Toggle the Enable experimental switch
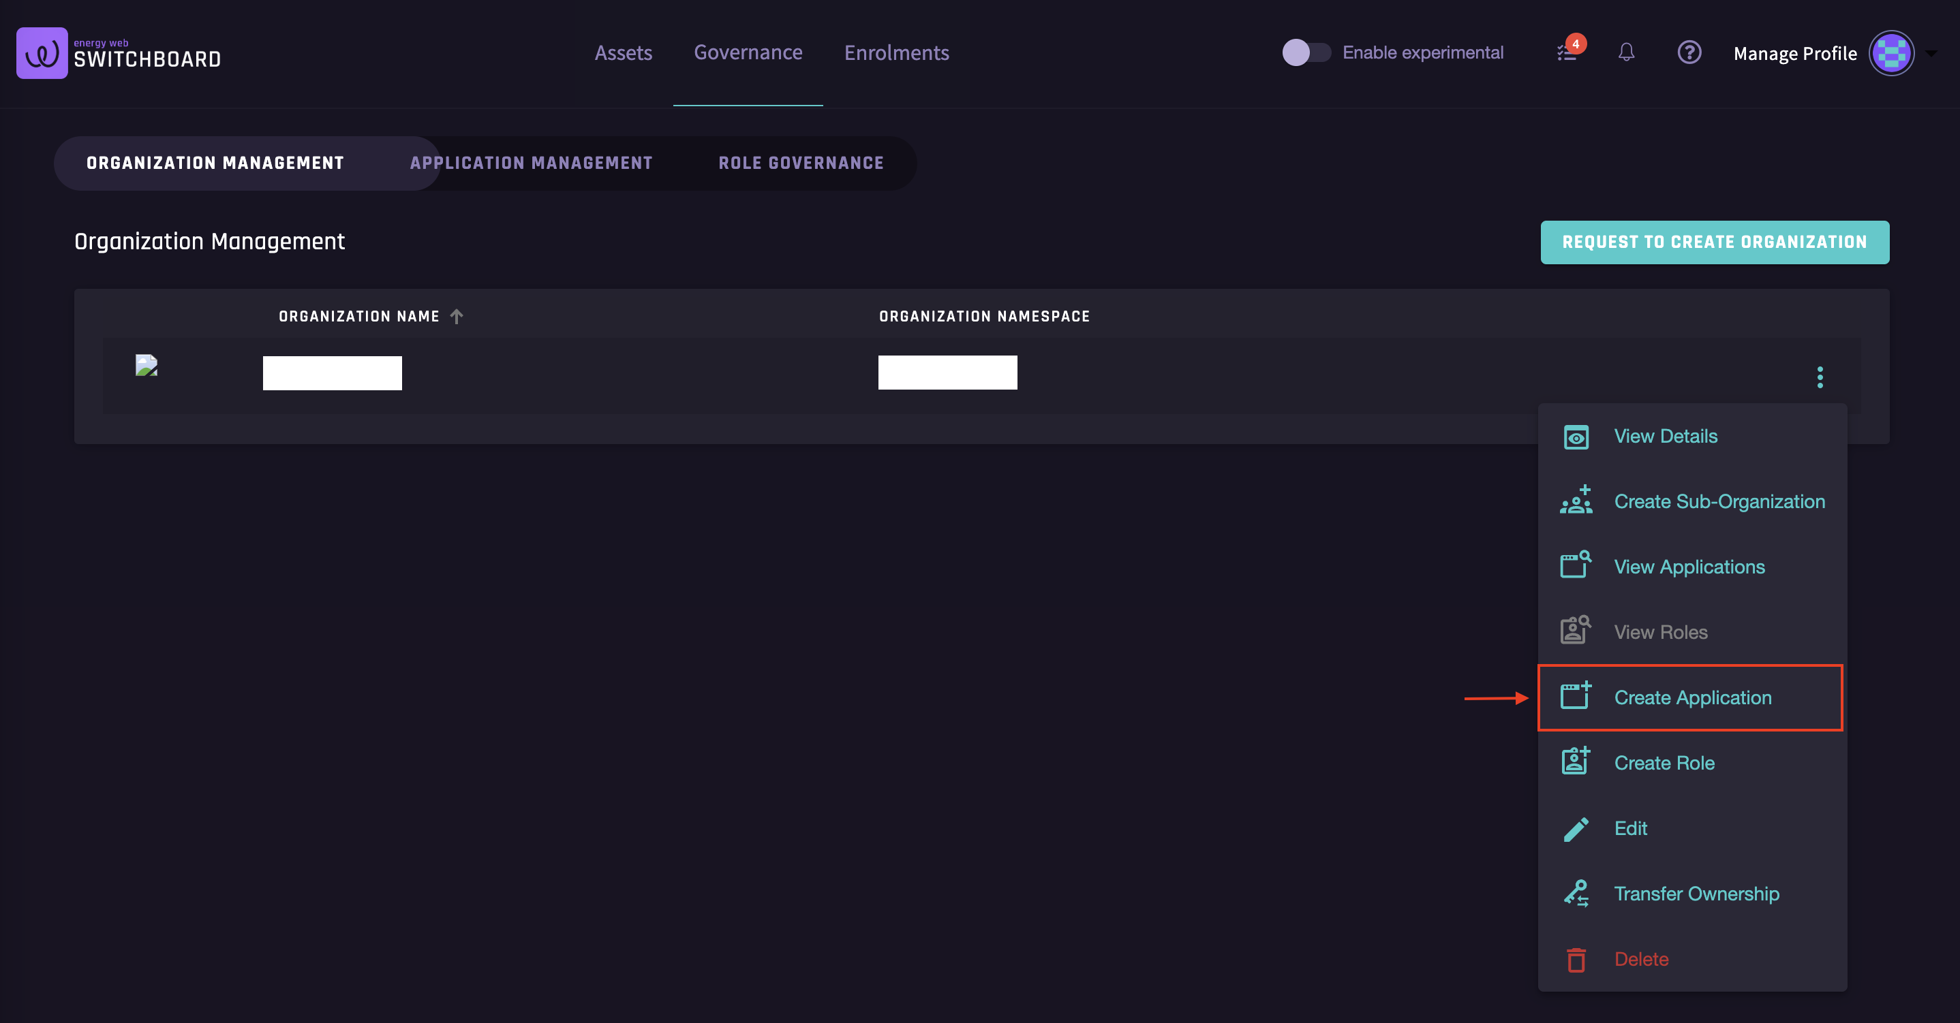This screenshot has height=1023, width=1960. [x=1306, y=52]
